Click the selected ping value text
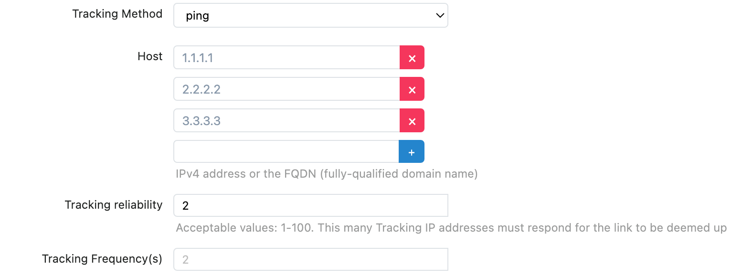The image size is (742, 277). click(x=197, y=16)
